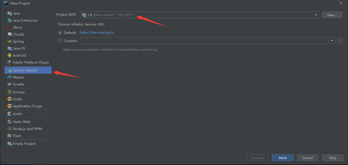Pick the Node.js and NPM icon
The width and height of the screenshot is (348, 165).
coord(10,129)
